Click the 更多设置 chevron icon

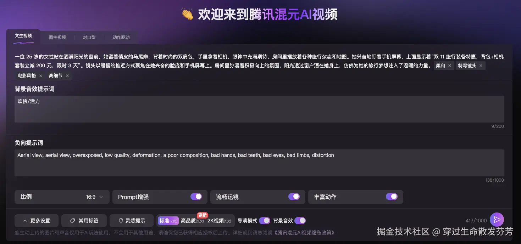click(x=25, y=220)
